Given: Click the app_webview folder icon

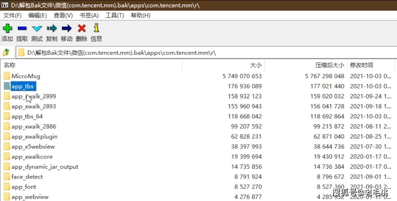Looking at the screenshot, I should pyautogui.click(x=7, y=197).
